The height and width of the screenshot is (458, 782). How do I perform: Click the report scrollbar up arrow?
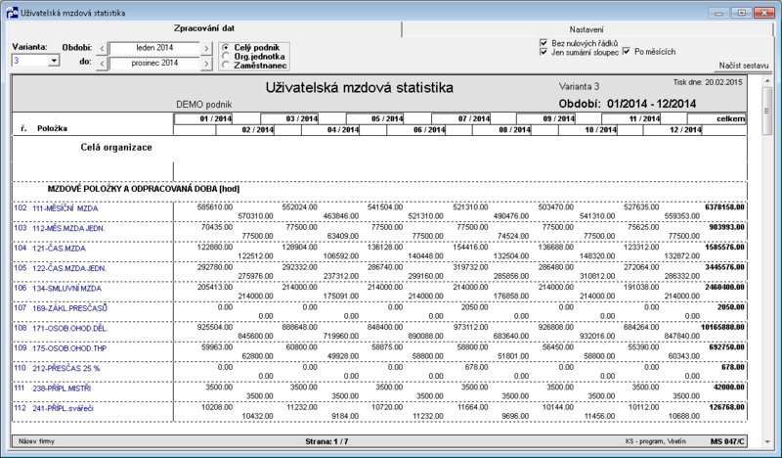(x=767, y=81)
